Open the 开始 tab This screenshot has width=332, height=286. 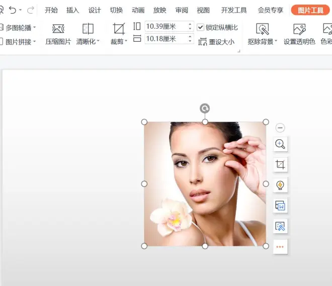[x=51, y=10]
